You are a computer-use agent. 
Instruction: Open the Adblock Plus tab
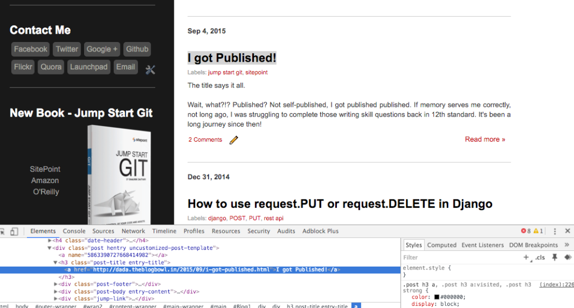320,231
